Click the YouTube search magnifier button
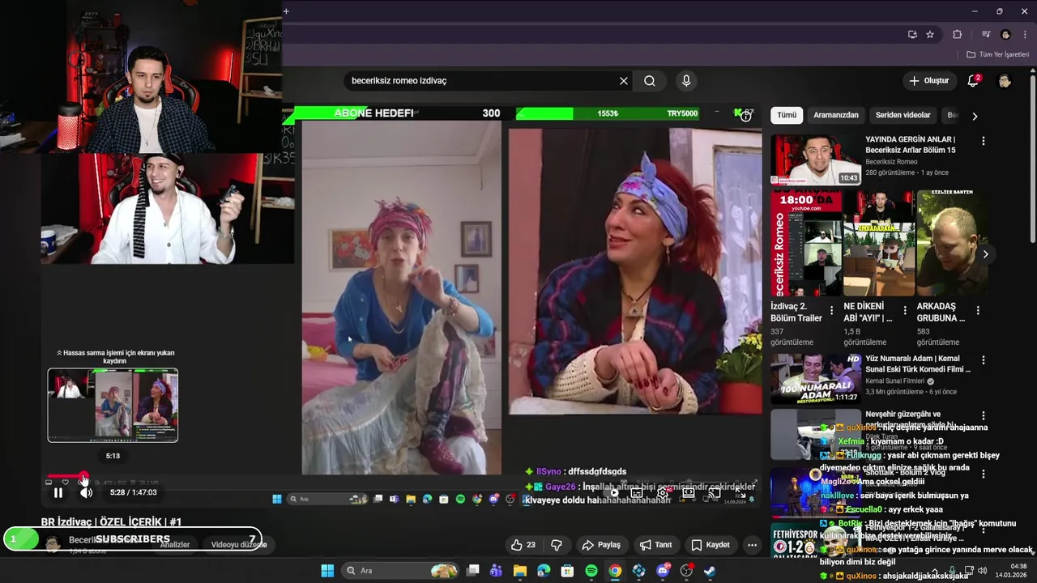The width and height of the screenshot is (1037, 583). point(650,81)
